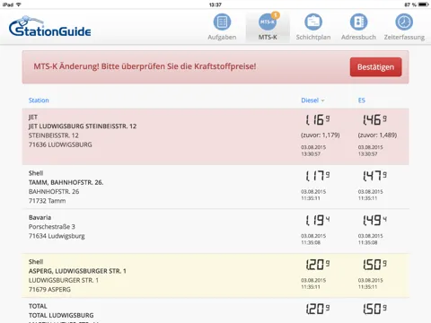Tap Shell Tamm Diesel price 1.179

[318, 176]
